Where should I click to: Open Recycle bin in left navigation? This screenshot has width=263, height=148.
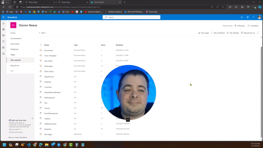pyautogui.click(x=15, y=66)
